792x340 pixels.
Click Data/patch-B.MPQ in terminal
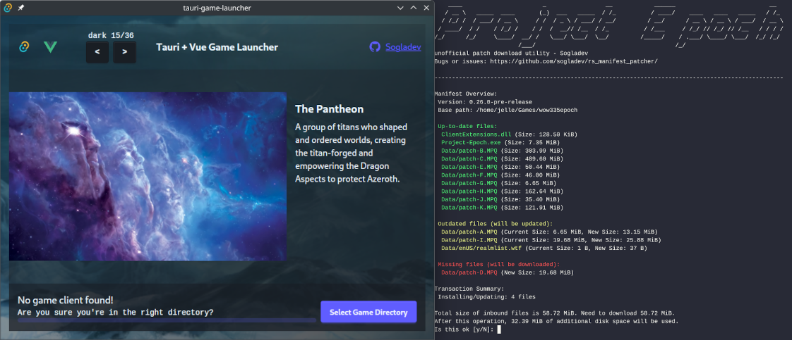[469, 151]
